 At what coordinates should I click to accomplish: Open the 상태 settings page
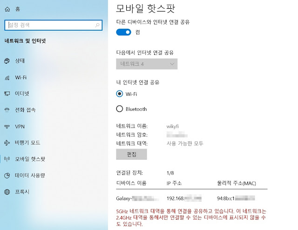(20, 61)
